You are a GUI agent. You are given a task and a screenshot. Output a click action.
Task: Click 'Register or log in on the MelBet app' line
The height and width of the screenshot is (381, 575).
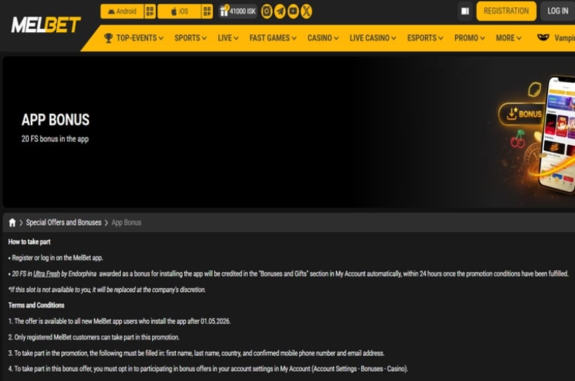[55, 258]
